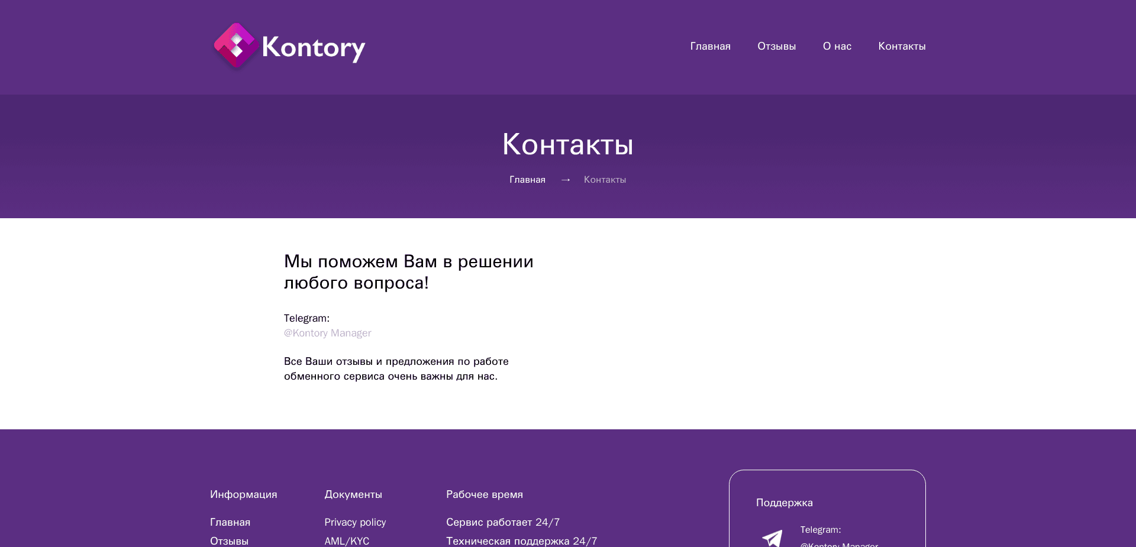
Task: Click the Контакты page title heading
Action: [x=567, y=145]
